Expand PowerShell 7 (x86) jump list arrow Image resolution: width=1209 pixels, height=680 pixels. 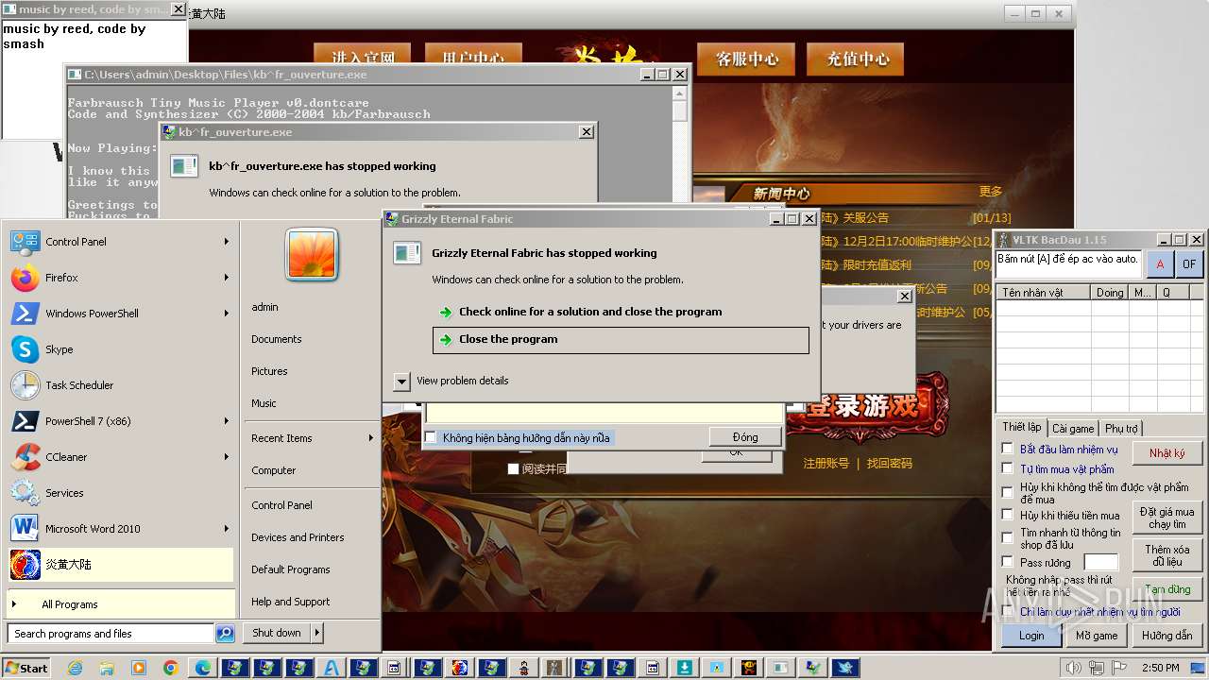click(x=227, y=421)
